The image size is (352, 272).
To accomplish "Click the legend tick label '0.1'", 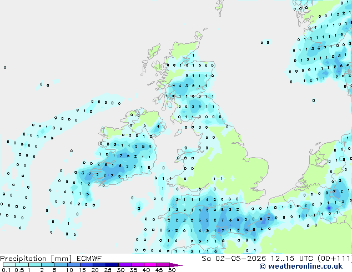I will pyautogui.click(x=6, y=270).
